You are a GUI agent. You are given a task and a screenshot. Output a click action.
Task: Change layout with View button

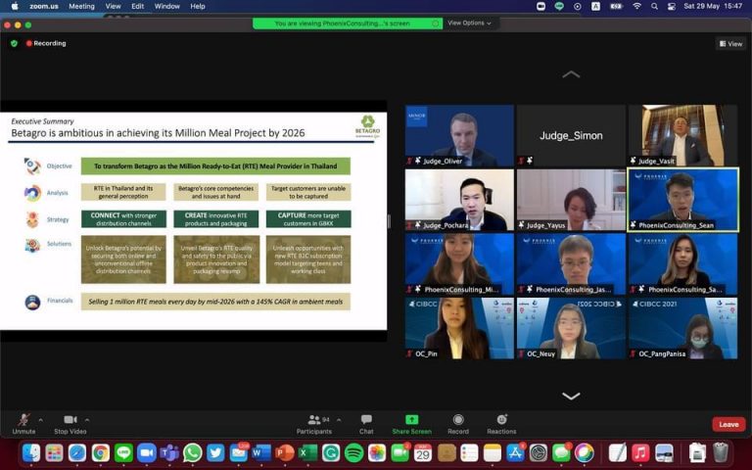[x=730, y=44]
